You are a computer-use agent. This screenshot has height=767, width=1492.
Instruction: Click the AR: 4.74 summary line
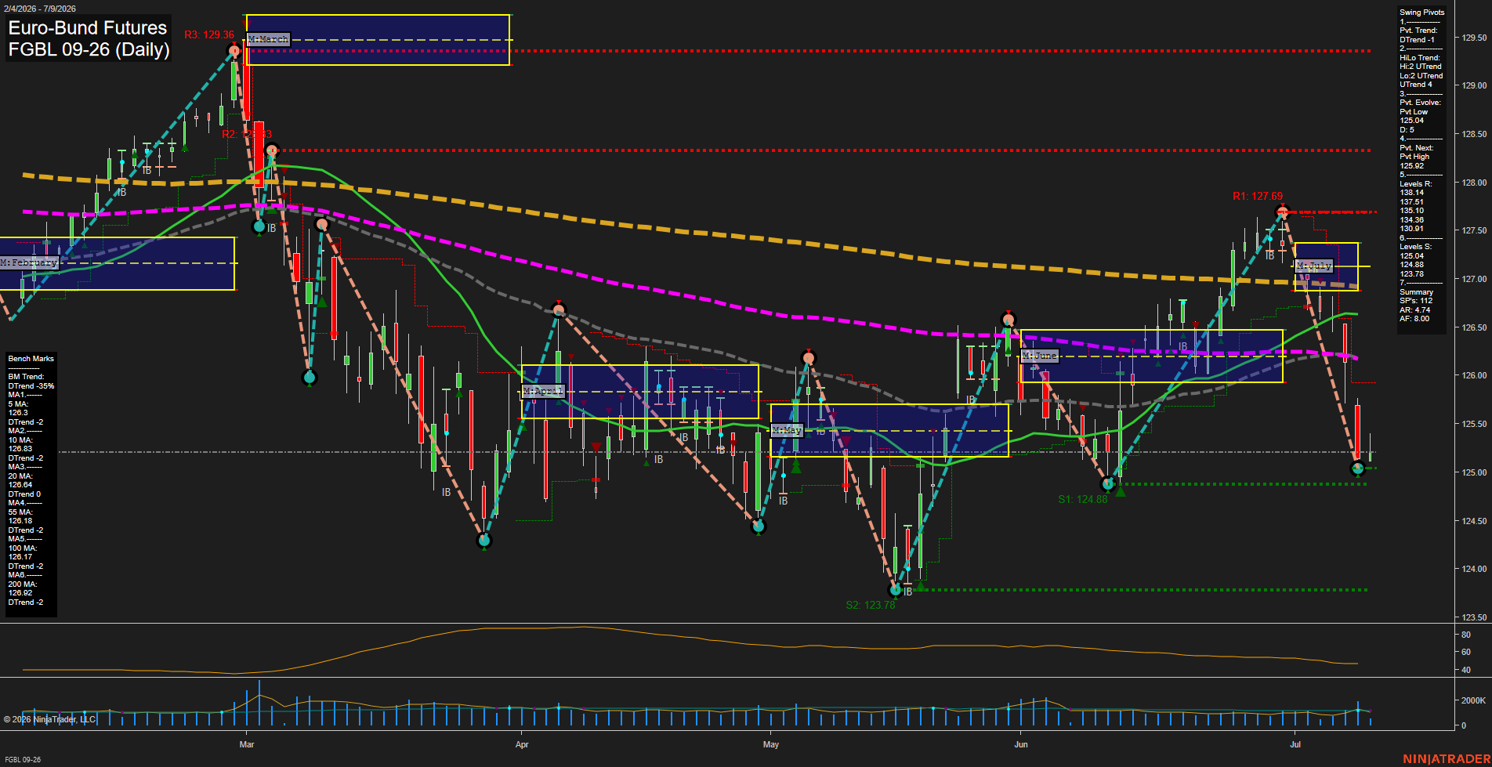(1414, 310)
